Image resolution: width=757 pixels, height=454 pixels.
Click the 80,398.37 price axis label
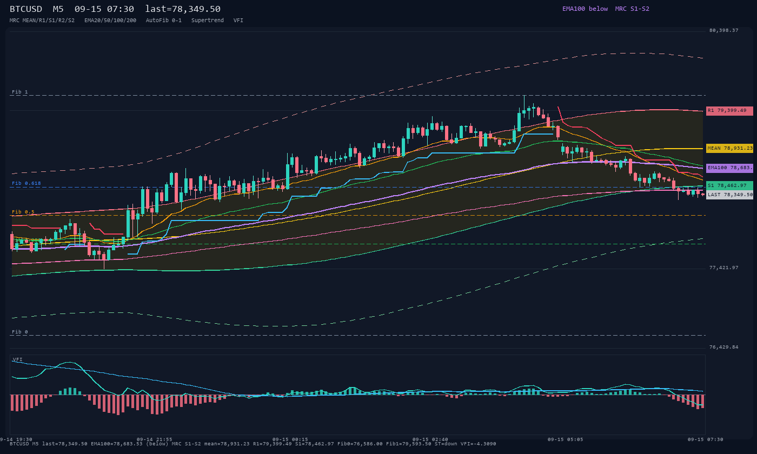(x=724, y=30)
